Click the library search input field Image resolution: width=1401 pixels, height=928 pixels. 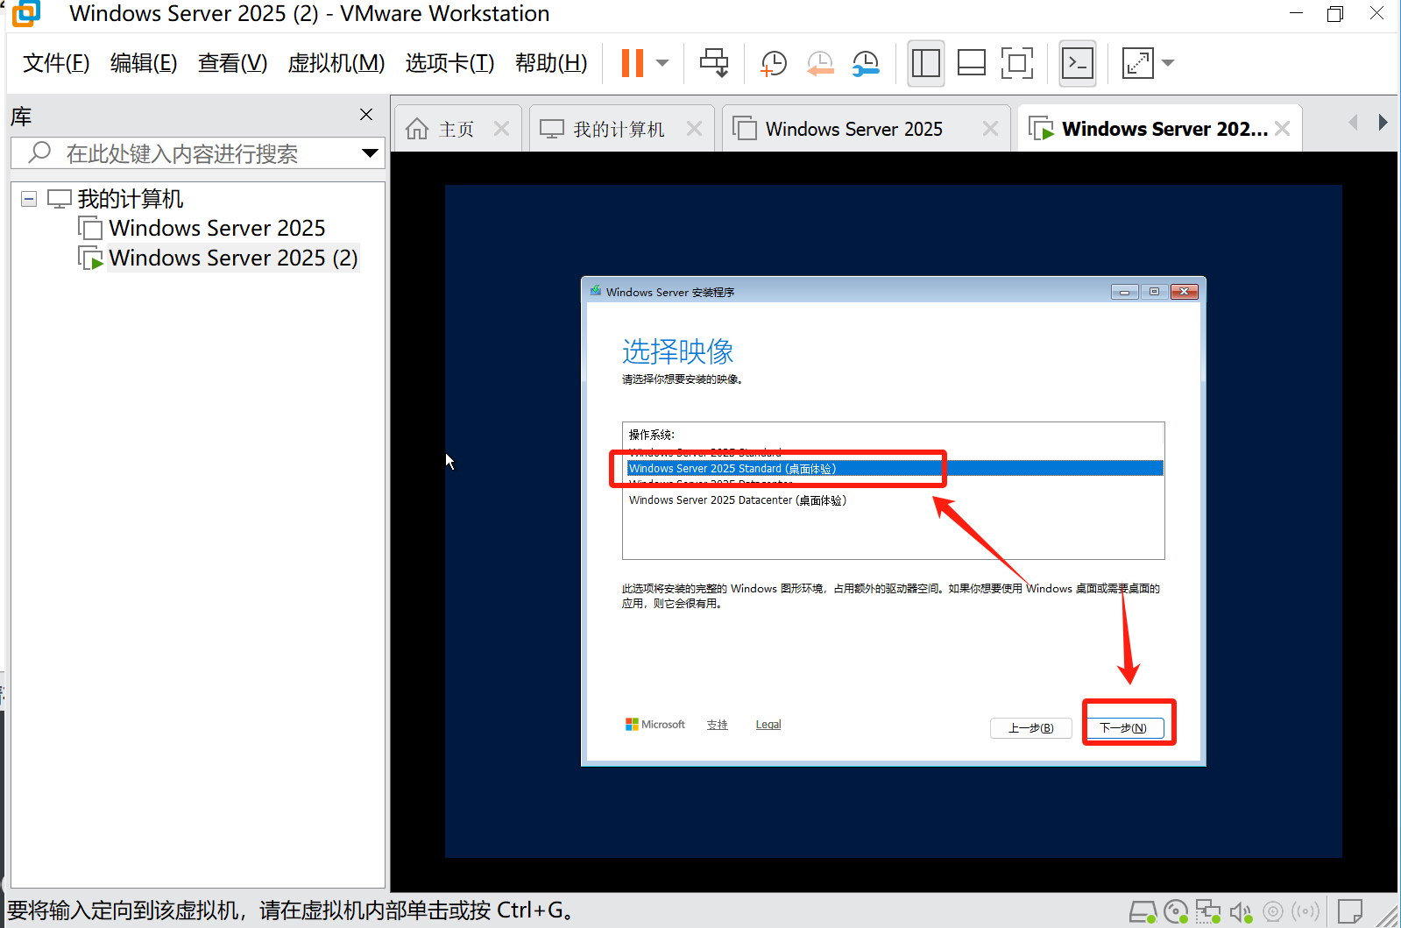pyautogui.click(x=197, y=153)
